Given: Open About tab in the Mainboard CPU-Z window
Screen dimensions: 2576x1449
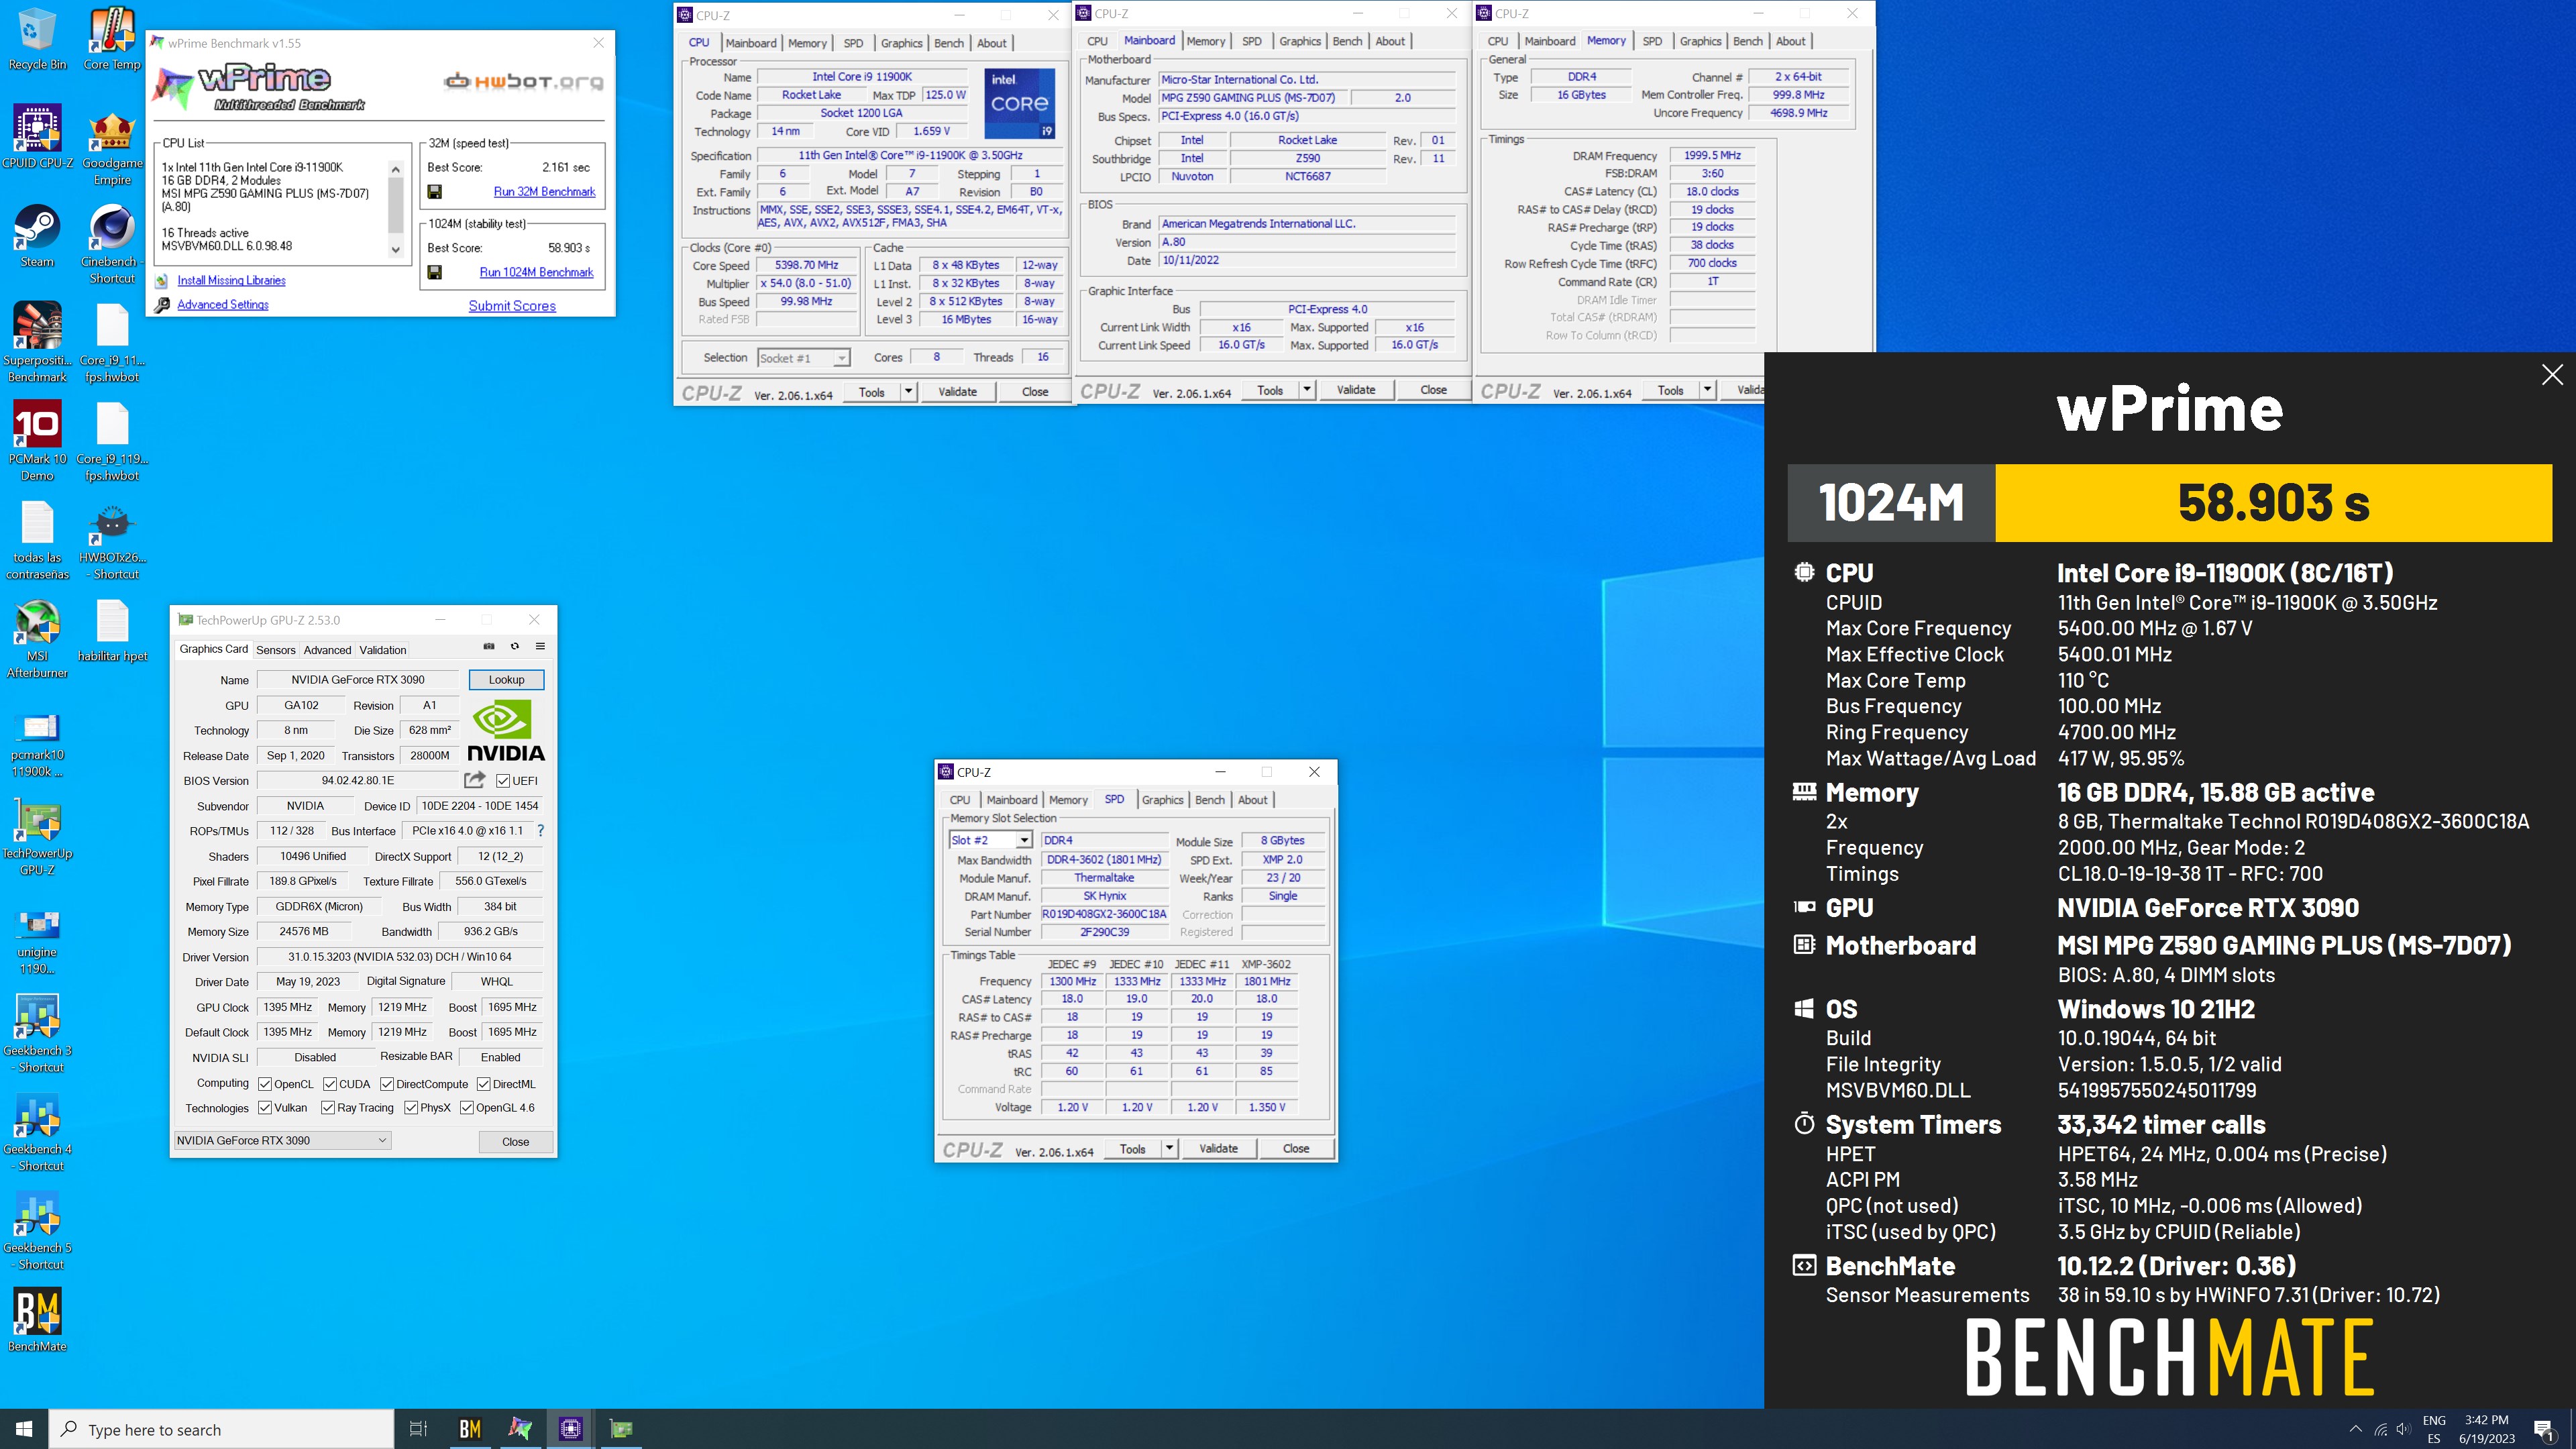Looking at the screenshot, I should tap(1389, 41).
